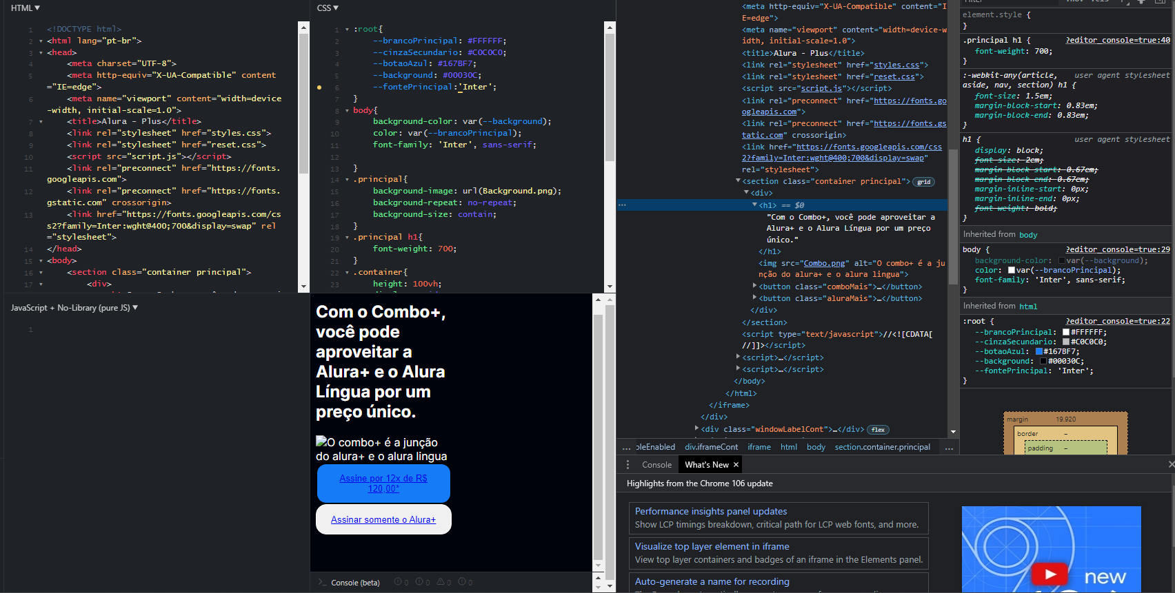Collapse the section.container.principal node in Elements
This screenshot has width=1175, height=593.
coord(739,181)
